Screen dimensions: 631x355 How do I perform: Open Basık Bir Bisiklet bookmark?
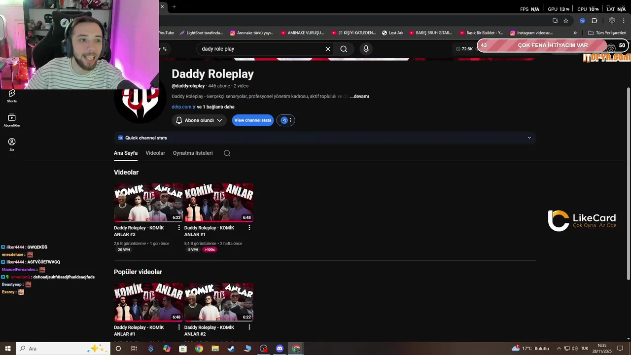click(x=481, y=33)
